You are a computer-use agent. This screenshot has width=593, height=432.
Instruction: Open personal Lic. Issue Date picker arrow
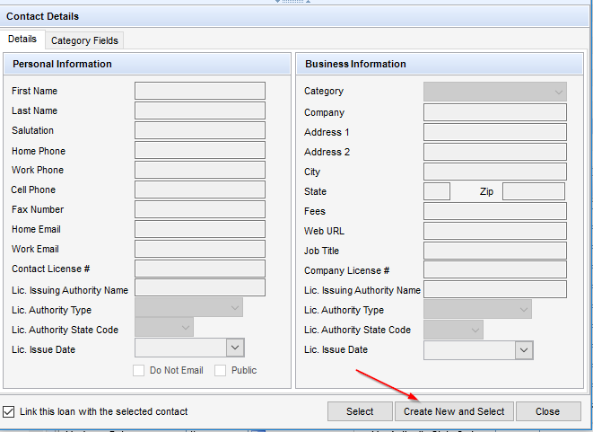235,348
